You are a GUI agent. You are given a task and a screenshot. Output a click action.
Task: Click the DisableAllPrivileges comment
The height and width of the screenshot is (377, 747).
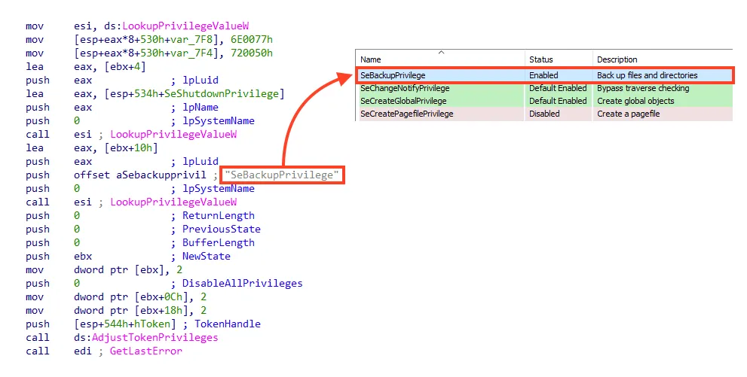243,284
